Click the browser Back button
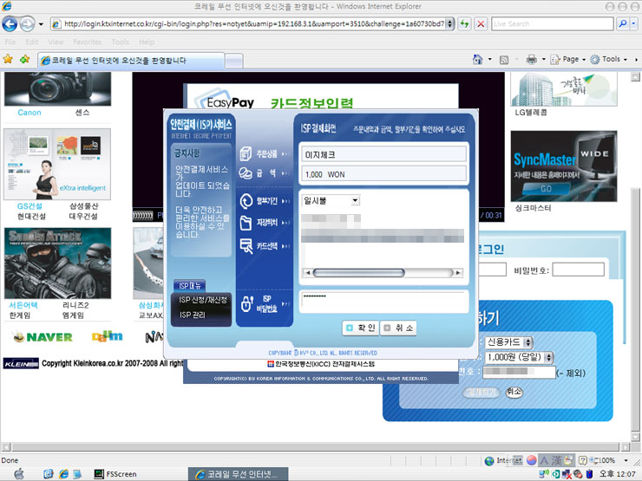The height and width of the screenshot is (481, 642). (x=10, y=23)
